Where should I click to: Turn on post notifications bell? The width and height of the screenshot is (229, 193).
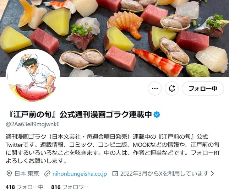[172, 89]
